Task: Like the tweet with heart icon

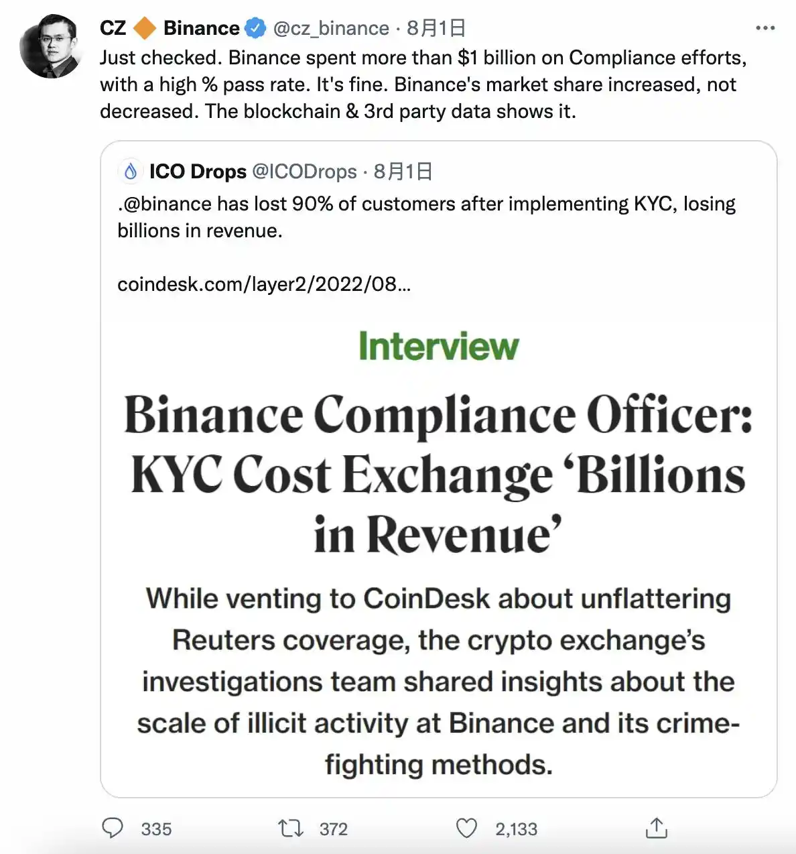Action: coord(466,829)
